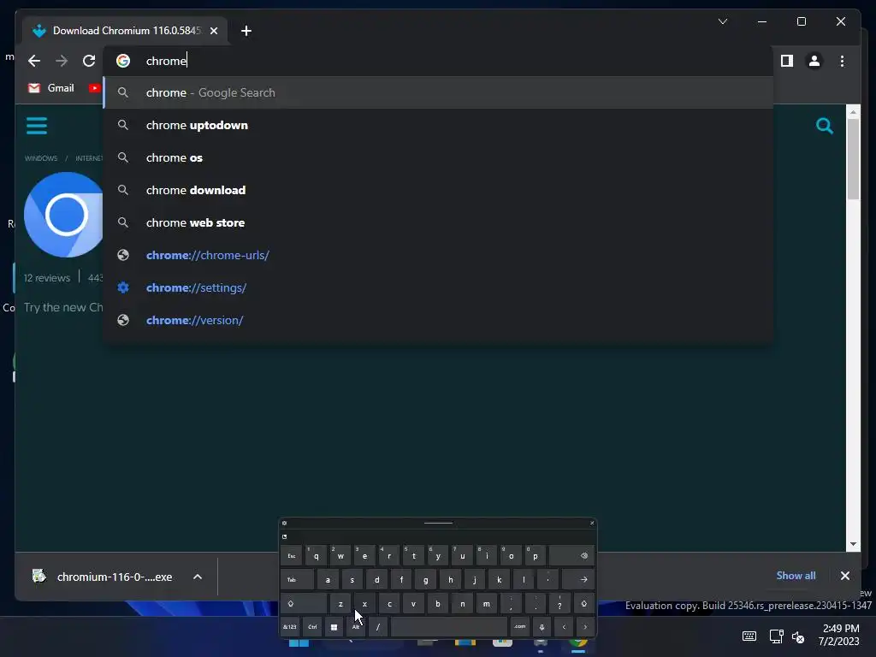This screenshot has width=876, height=657.
Task: Open the network tray icon
Action: (x=776, y=636)
